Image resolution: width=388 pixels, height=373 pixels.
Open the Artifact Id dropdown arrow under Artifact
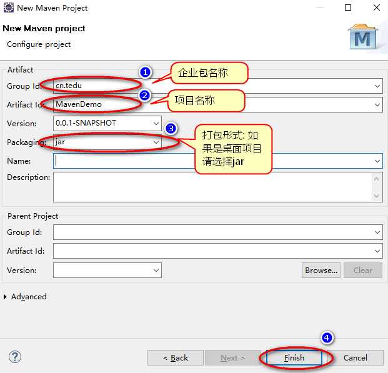pos(377,105)
